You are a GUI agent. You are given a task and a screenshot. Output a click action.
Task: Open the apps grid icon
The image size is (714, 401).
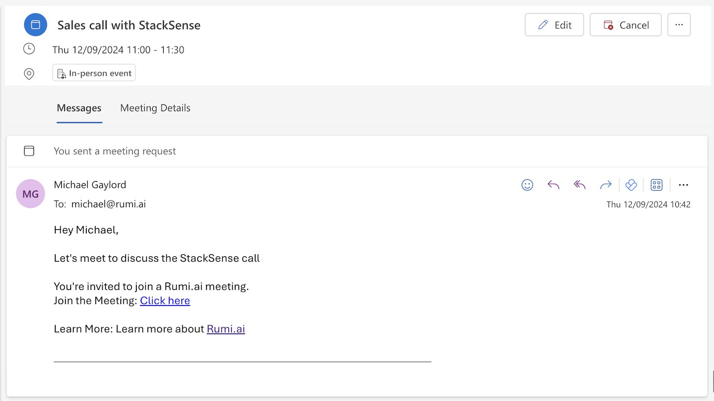pyautogui.click(x=657, y=185)
